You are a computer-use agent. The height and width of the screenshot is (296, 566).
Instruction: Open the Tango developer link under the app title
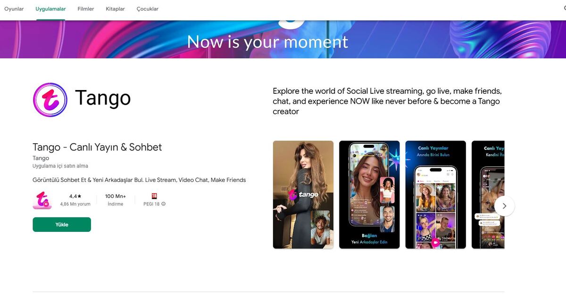pos(41,158)
